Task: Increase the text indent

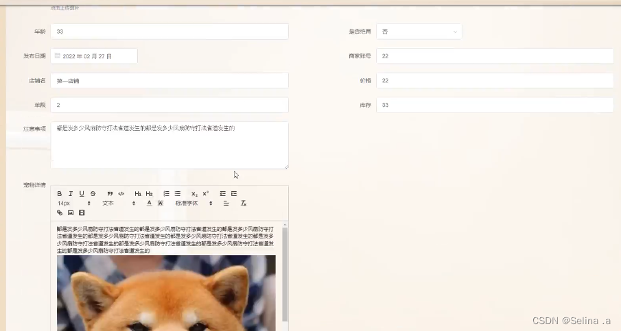Action: 234,194
